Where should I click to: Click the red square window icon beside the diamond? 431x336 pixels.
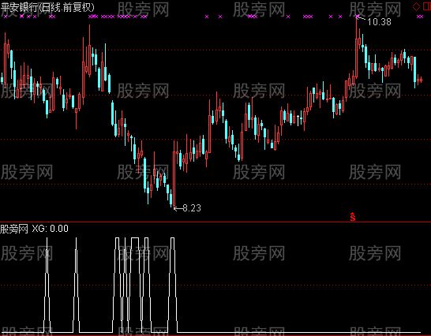coord(427,6)
